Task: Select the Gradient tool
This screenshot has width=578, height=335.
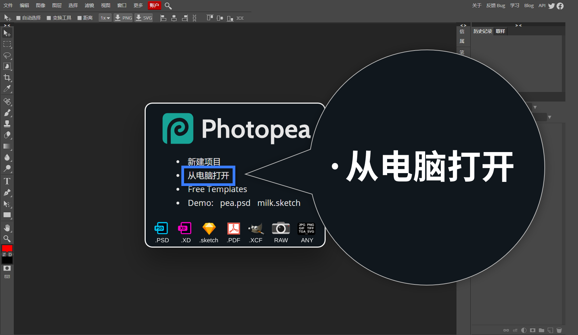Action: coord(7,146)
